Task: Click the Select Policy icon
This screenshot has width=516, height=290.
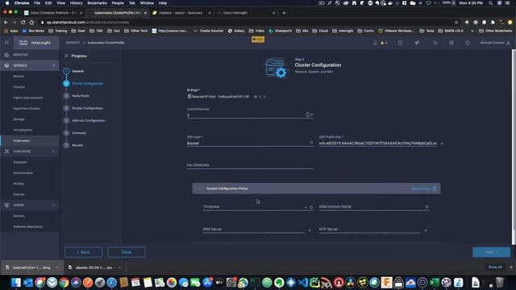Action: coord(435,188)
